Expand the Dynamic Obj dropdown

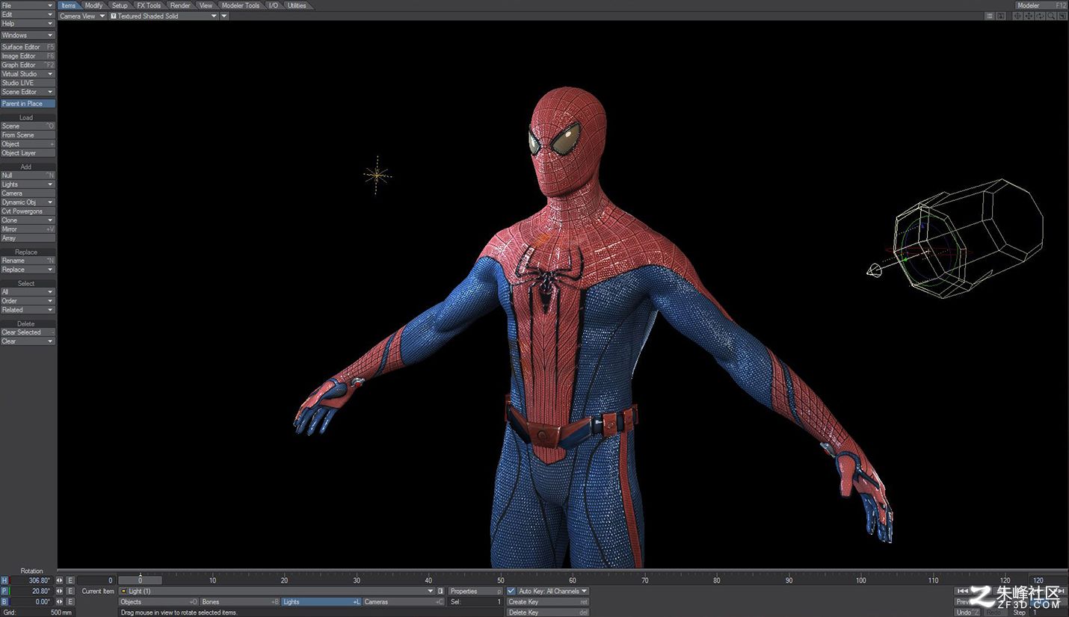click(x=28, y=202)
